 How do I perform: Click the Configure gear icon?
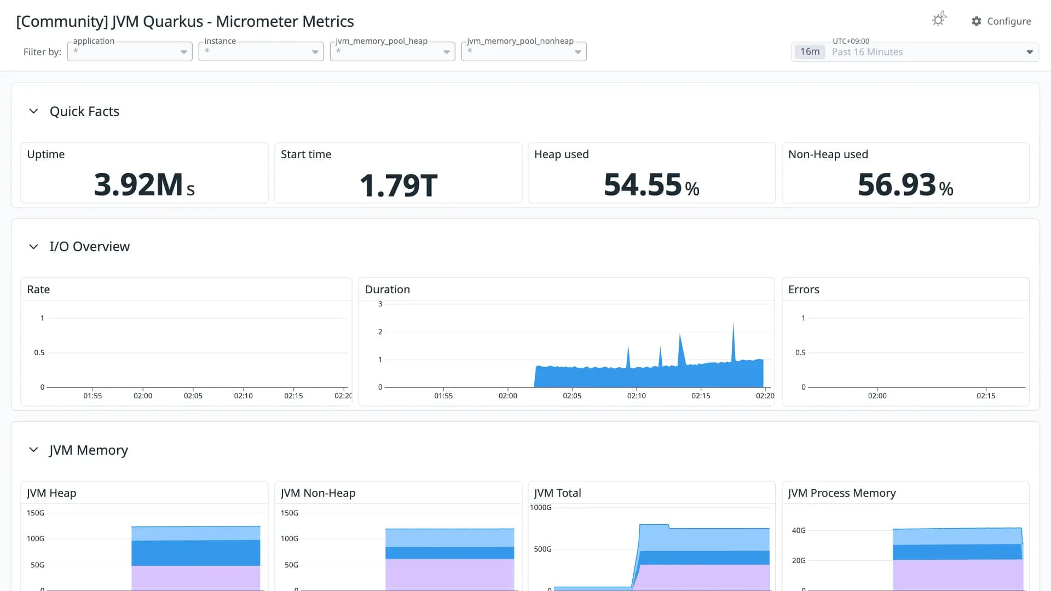pyautogui.click(x=977, y=21)
